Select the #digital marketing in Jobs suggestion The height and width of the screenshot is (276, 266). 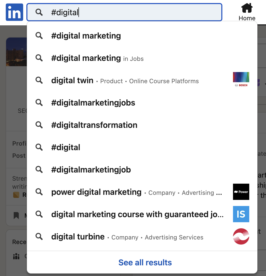(97, 58)
